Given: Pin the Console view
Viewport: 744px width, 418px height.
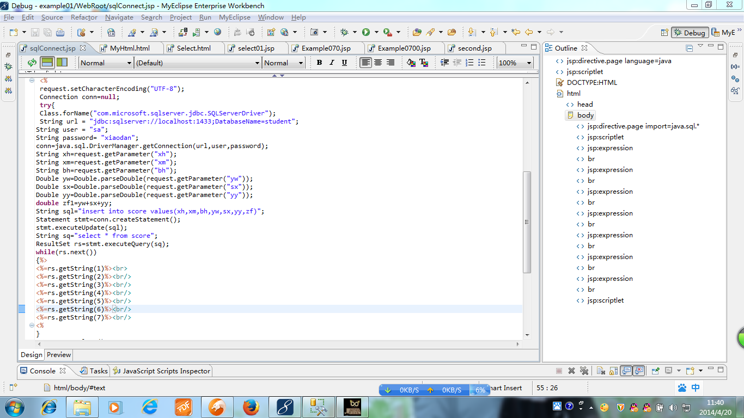Looking at the screenshot, I should [656, 371].
